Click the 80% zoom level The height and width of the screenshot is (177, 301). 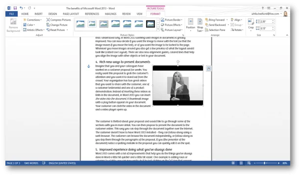click(x=285, y=163)
